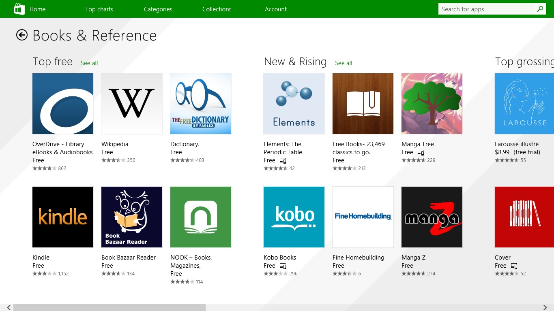Viewport: 554px width, 311px height.
Task: Click the Kindle title text
Action: click(x=41, y=258)
